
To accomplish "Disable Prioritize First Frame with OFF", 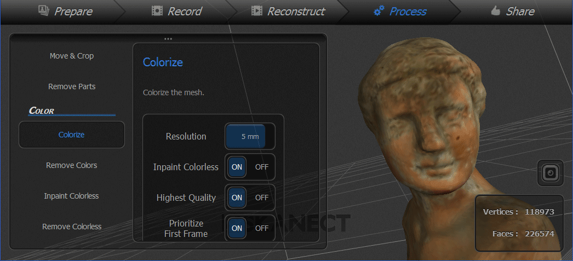I will pos(262,228).
